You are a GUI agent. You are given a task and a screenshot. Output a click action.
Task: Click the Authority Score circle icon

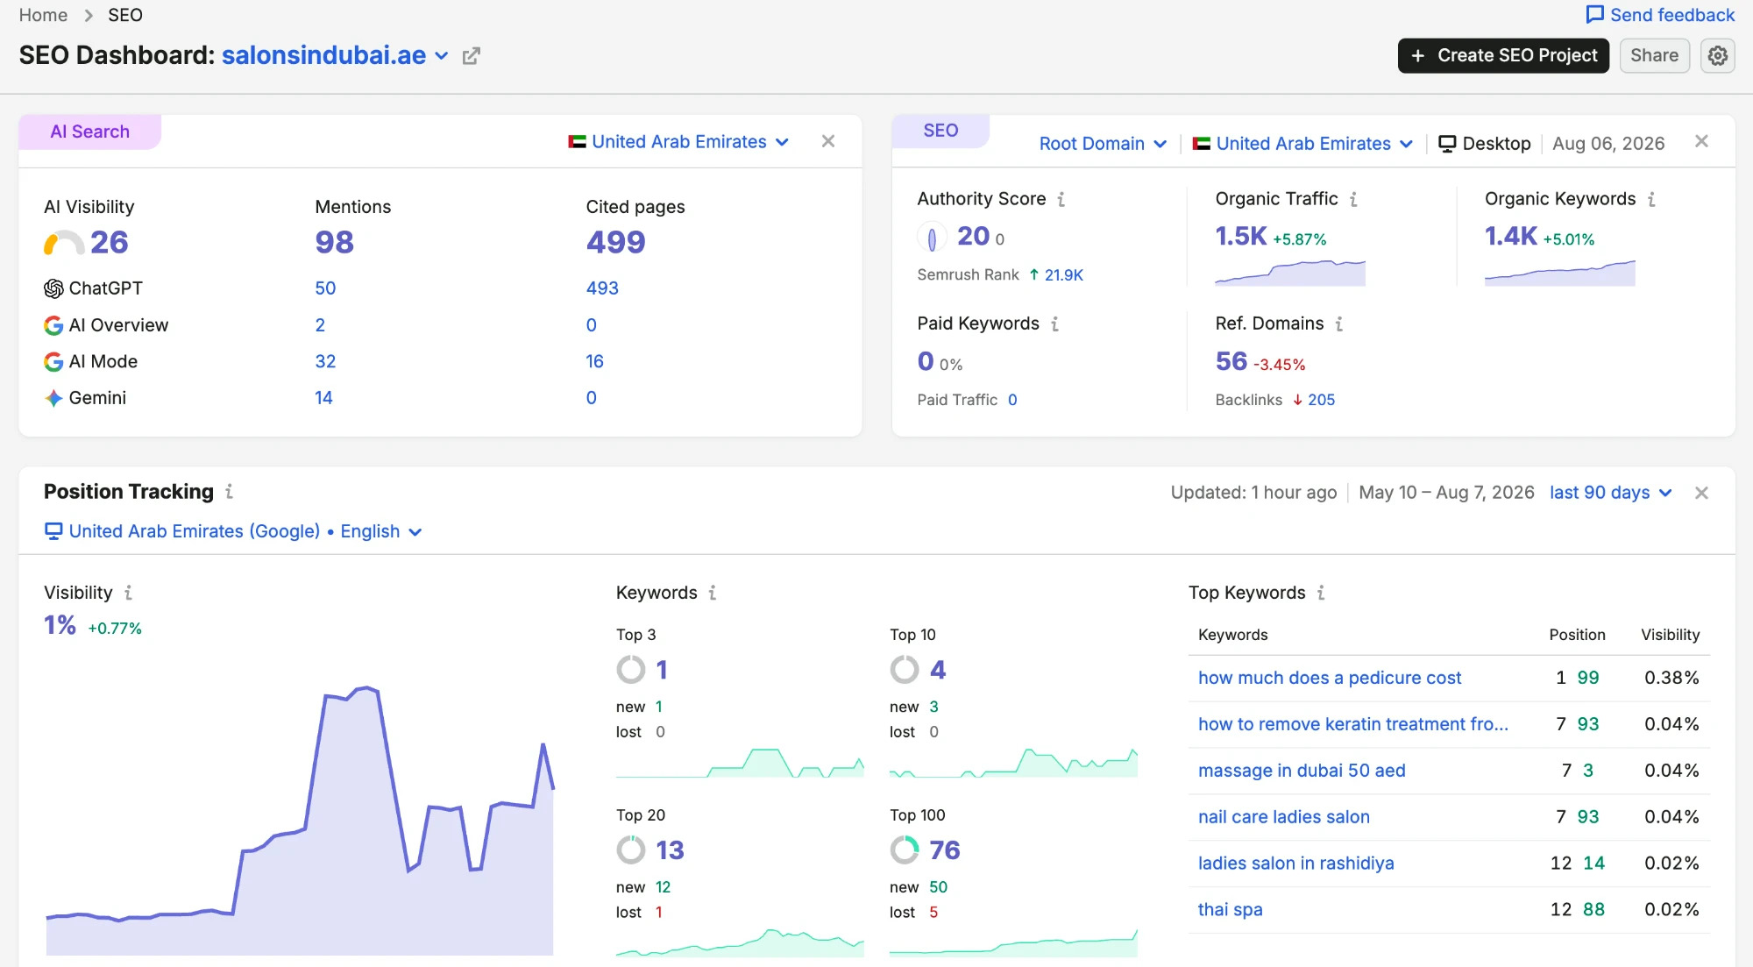(932, 238)
